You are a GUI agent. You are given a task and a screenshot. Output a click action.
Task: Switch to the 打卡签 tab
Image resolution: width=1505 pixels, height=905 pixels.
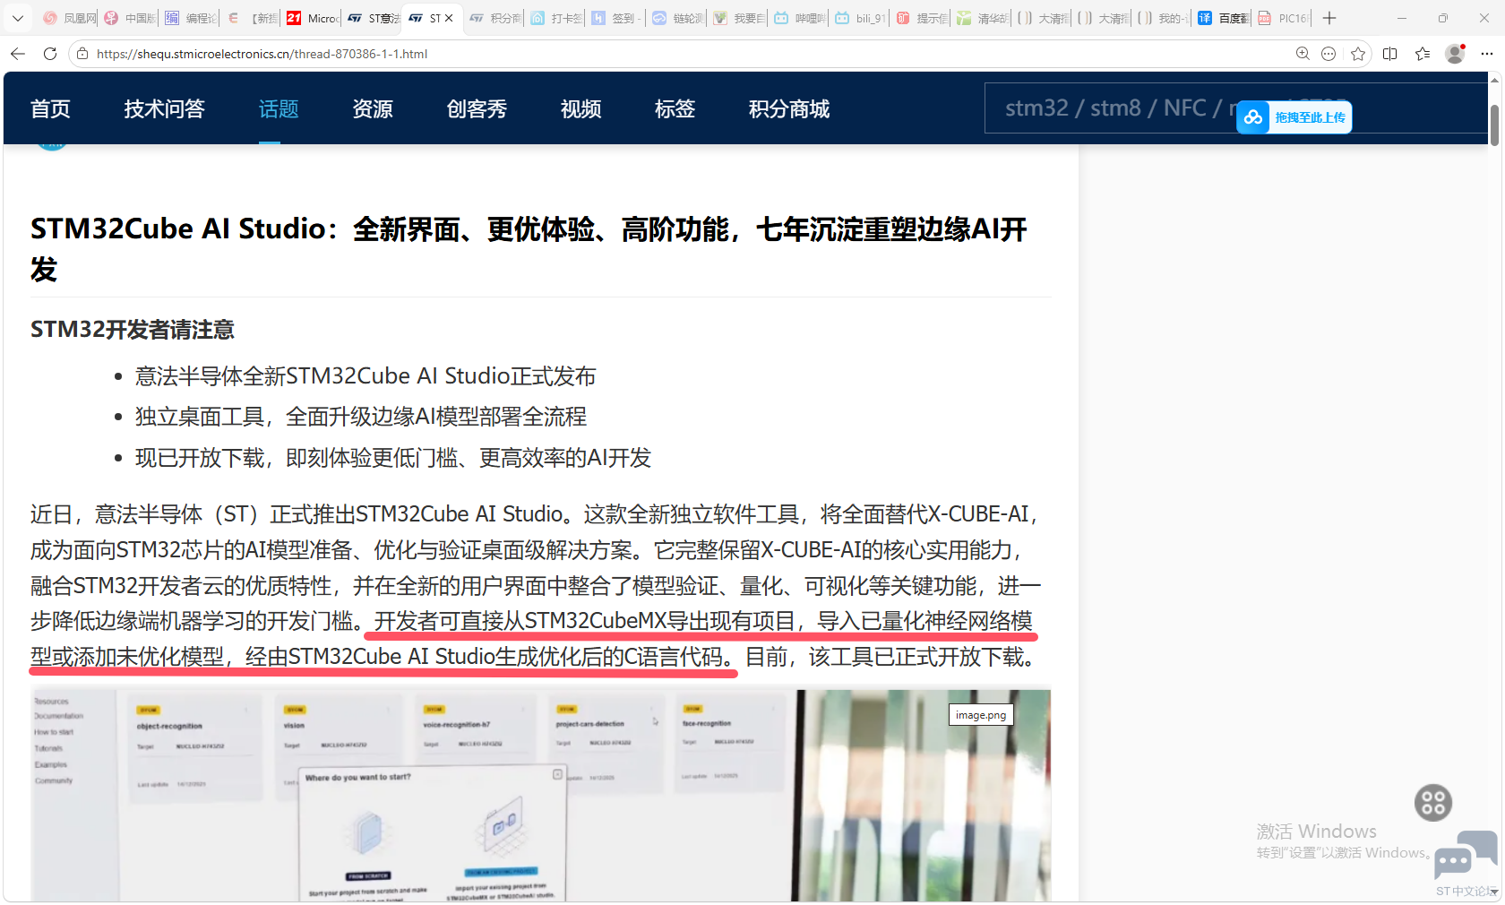click(x=556, y=18)
